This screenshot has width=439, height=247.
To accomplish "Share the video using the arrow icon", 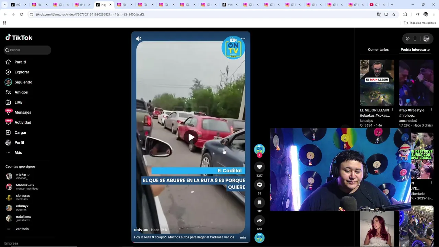I will [x=259, y=221].
